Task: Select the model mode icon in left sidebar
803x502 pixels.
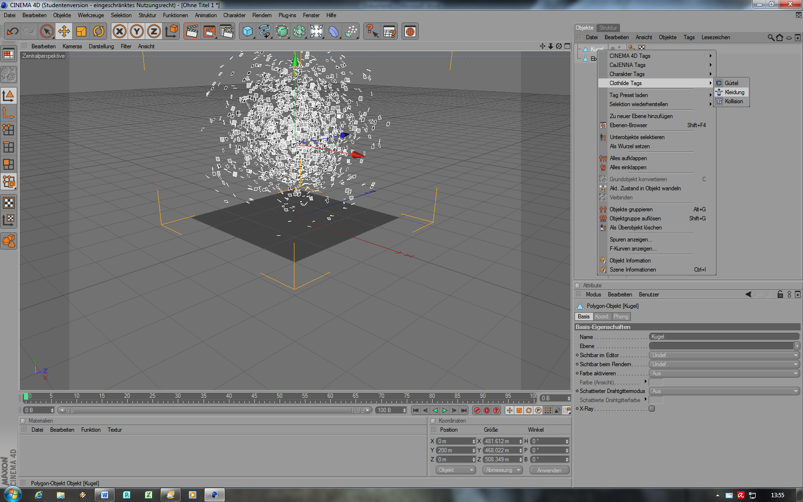Action: click(x=9, y=96)
